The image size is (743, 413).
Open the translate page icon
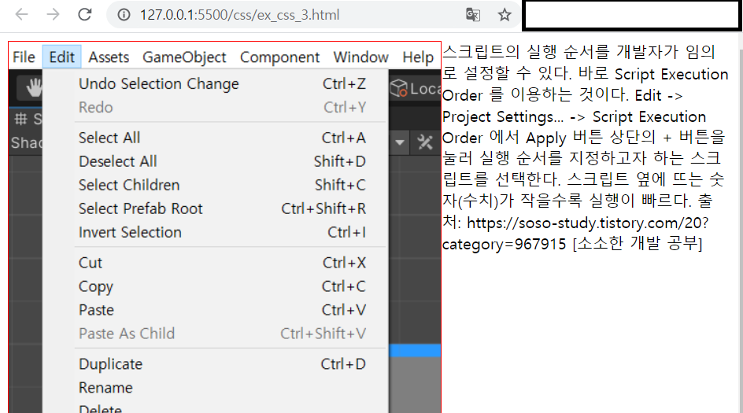473,15
